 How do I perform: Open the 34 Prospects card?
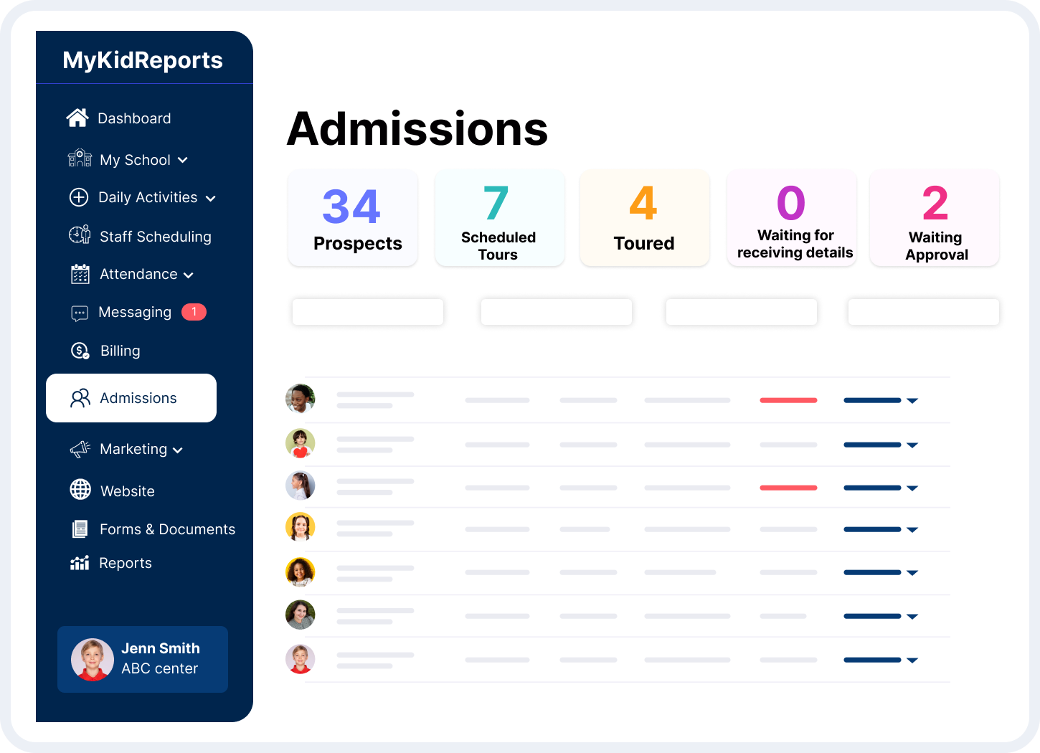point(353,218)
